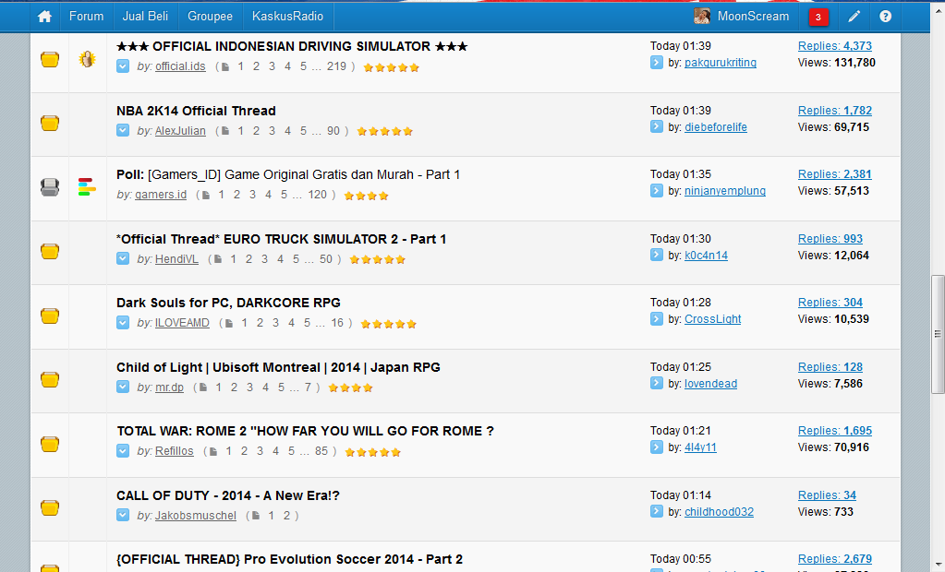Open the red notifications badge showing 3

(818, 17)
